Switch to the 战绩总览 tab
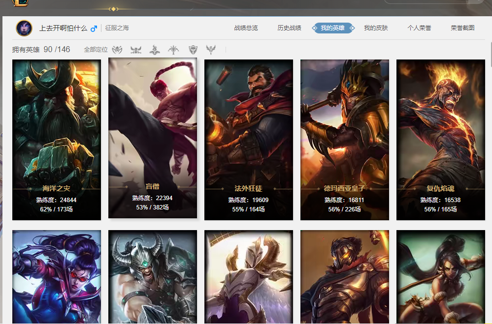This screenshot has height=324, width=492. tap(246, 28)
